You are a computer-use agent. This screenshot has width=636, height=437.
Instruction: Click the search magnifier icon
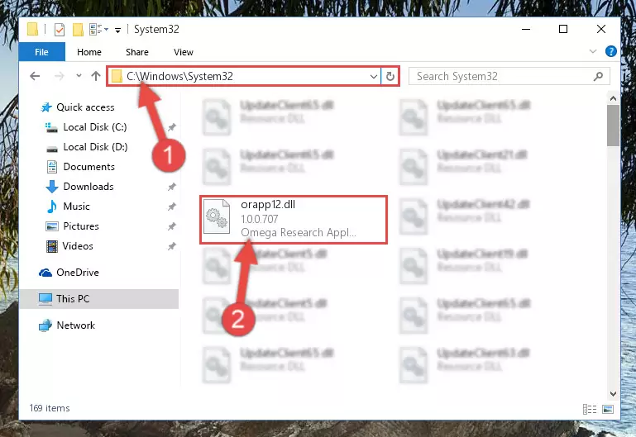(598, 76)
